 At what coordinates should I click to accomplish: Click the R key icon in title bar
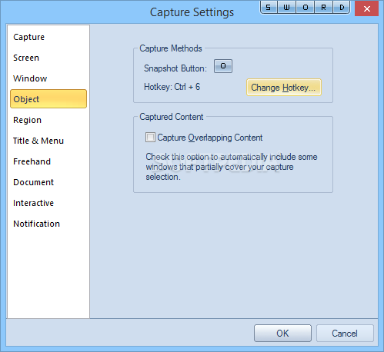click(323, 7)
